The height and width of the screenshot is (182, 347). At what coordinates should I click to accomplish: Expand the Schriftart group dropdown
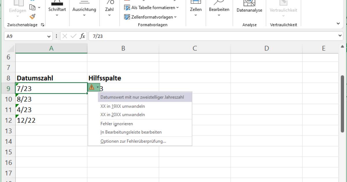(x=57, y=15)
